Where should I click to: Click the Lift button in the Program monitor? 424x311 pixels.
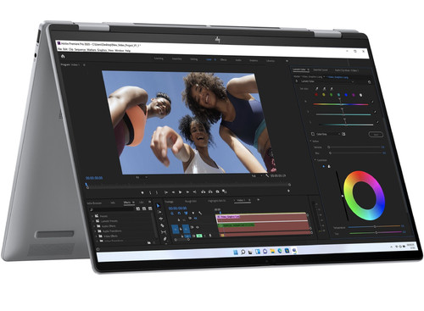coord(203,192)
